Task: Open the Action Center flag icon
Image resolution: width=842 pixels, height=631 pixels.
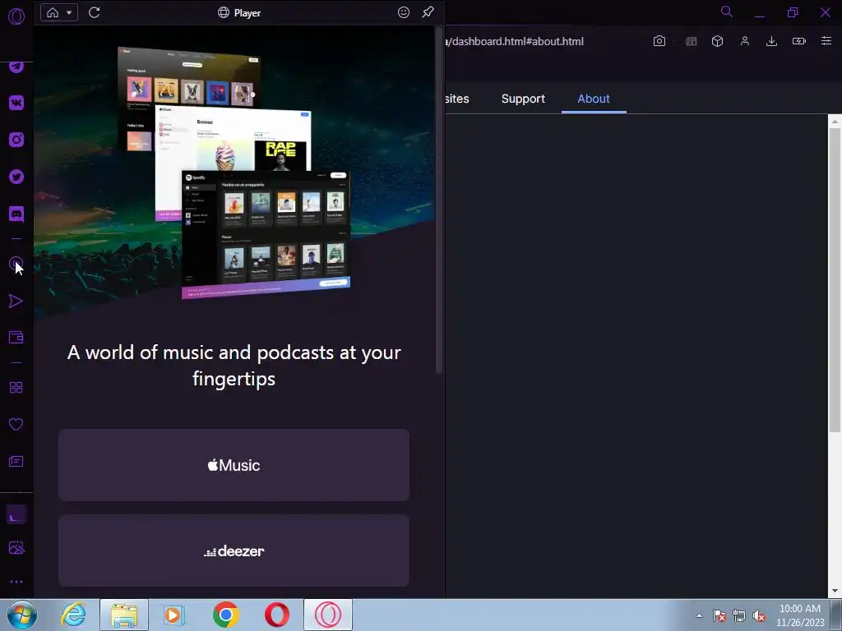Action: 719,616
